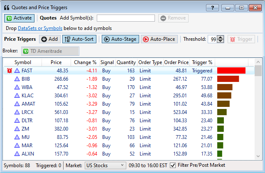The height and width of the screenshot is (173, 265).
Task: Click the triangle icon next to LRCX
Action: pos(17,112)
